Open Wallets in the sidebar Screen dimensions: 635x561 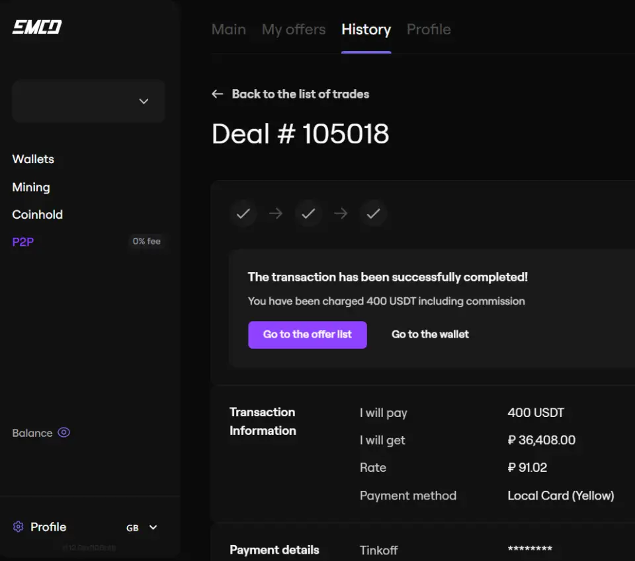click(33, 159)
